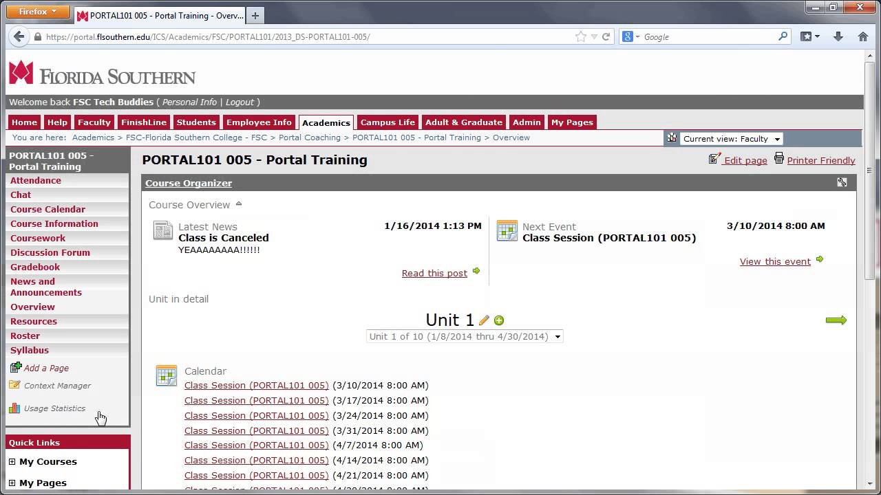Open the Firefox menu button
Viewport: 881px width, 495px height.
pos(39,11)
